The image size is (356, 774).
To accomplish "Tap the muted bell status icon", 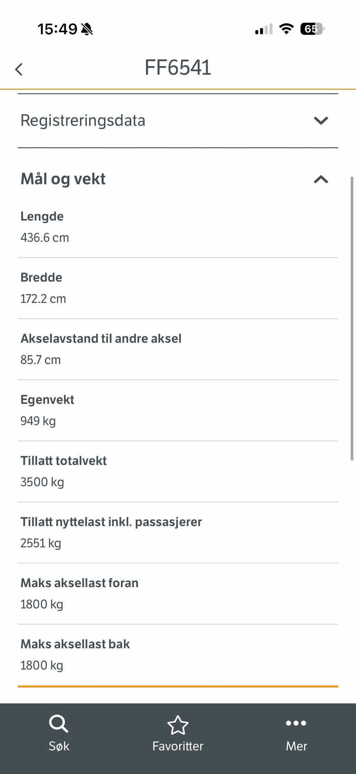I will tap(87, 29).
